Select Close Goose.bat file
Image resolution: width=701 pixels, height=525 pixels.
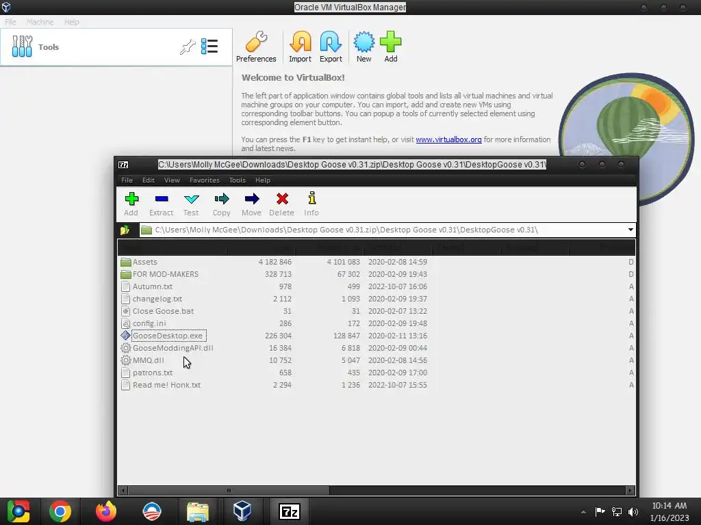(163, 311)
